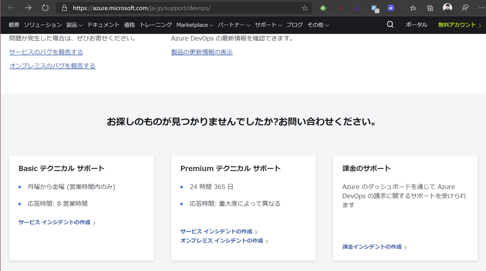Viewport: 486px width, 271px height.
Task: Click the Azure site search magnifier
Action: [x=390, y=25]
